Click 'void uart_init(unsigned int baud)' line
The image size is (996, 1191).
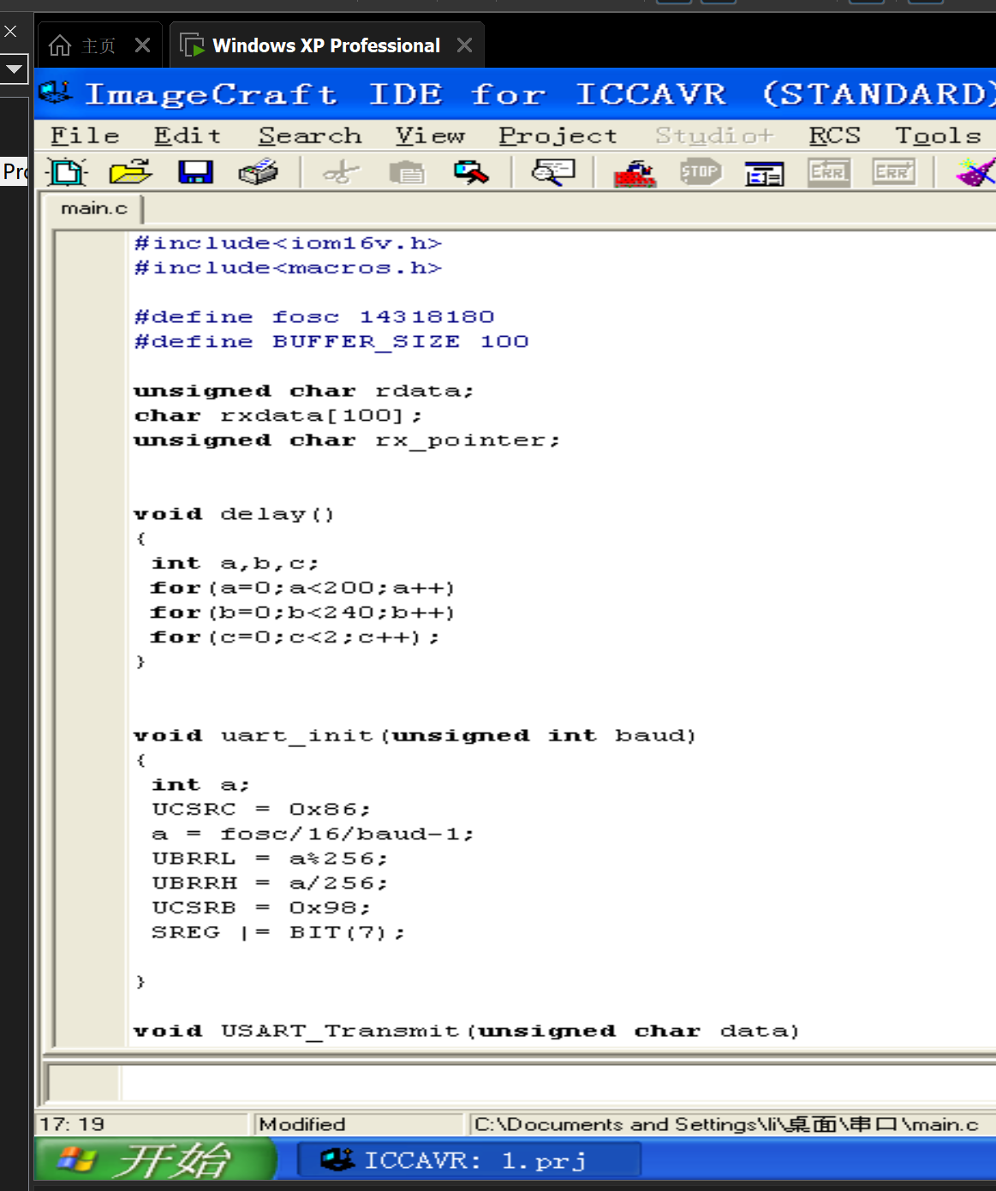click(x=415, y=735)
